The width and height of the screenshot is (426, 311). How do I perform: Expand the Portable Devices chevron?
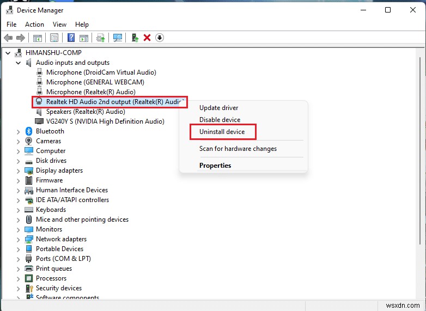coord(18,249)
